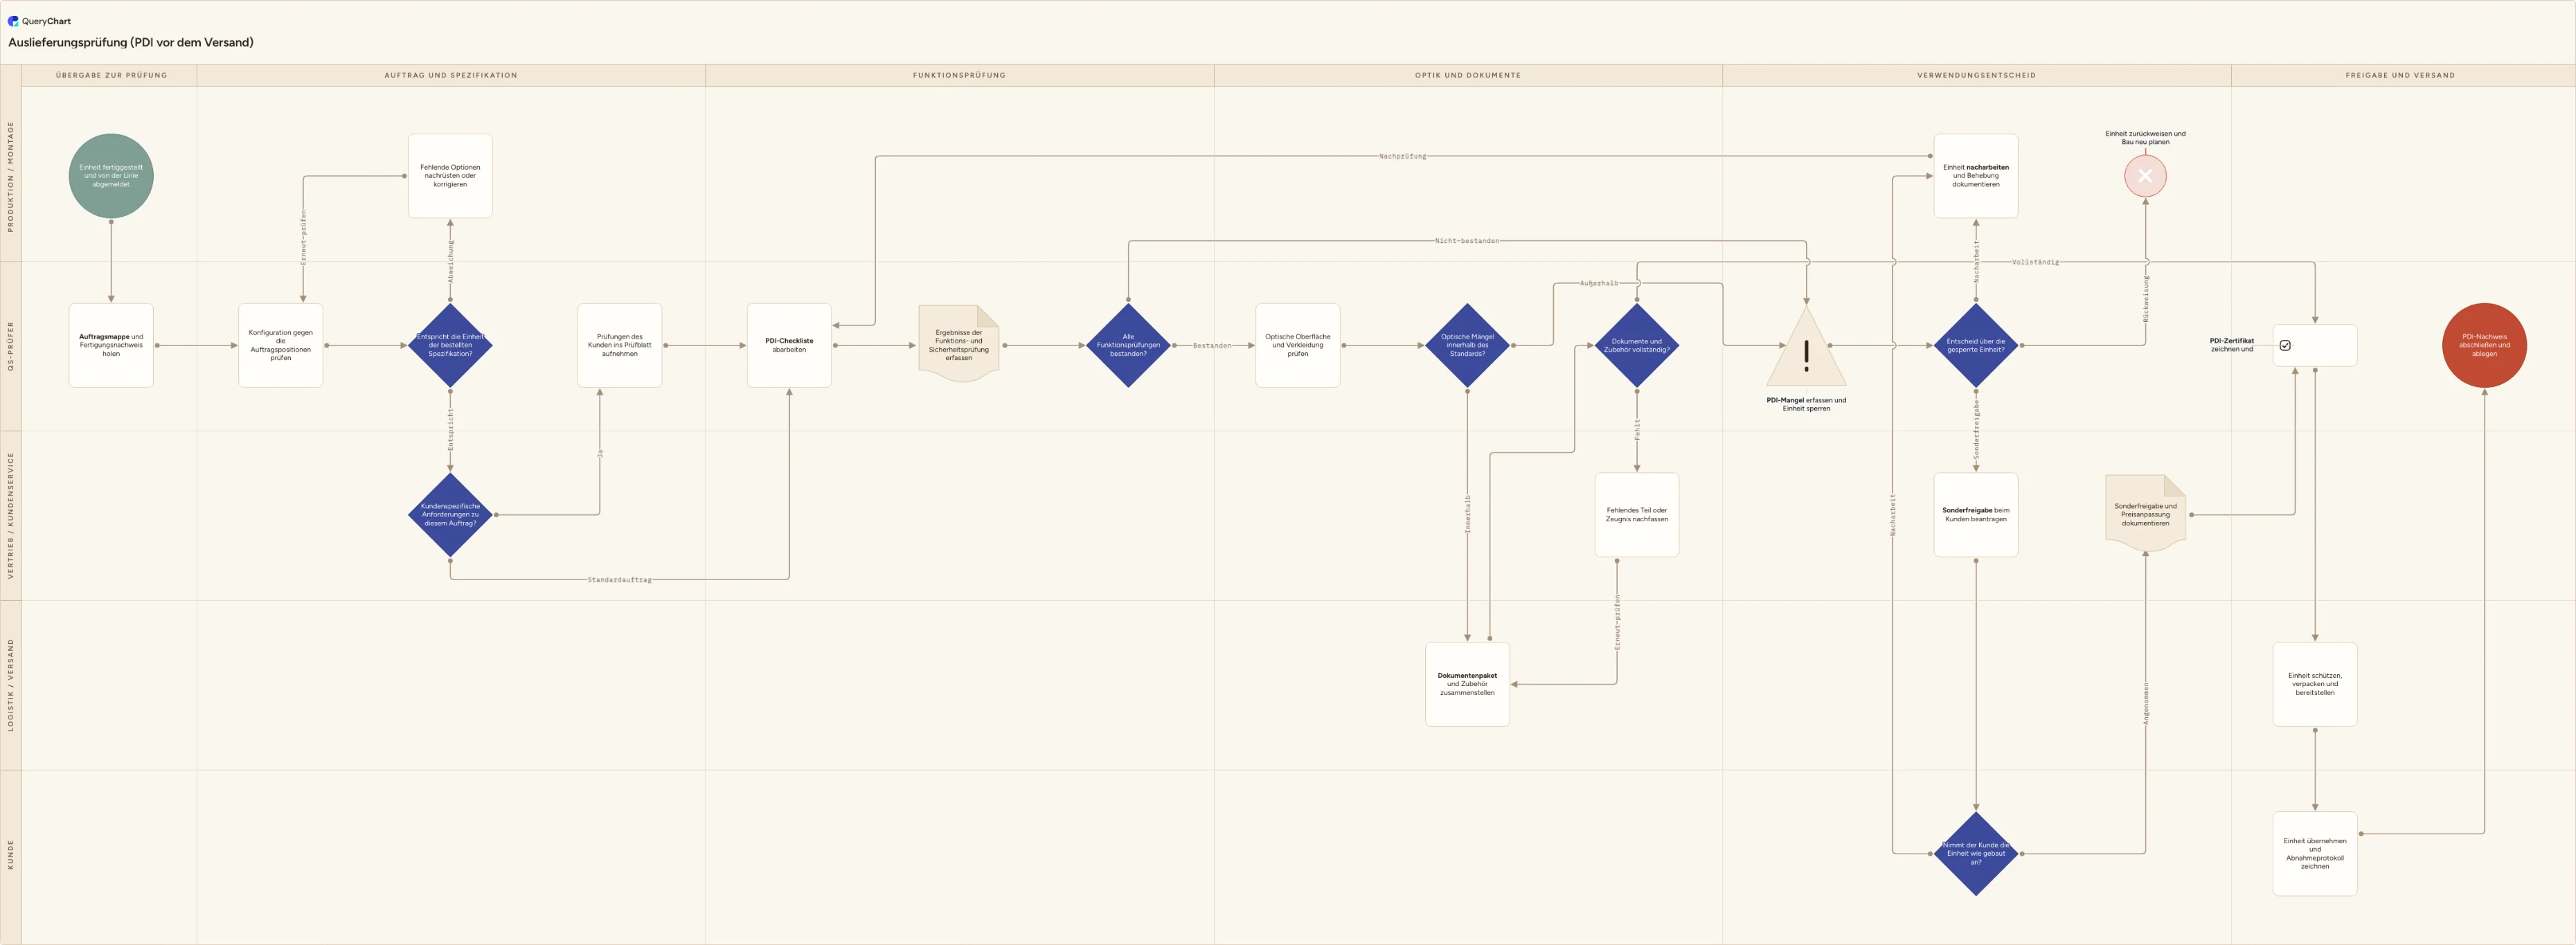Click the checkmark icon in PDI-Zertifikat task

(x=2285, y=345)
